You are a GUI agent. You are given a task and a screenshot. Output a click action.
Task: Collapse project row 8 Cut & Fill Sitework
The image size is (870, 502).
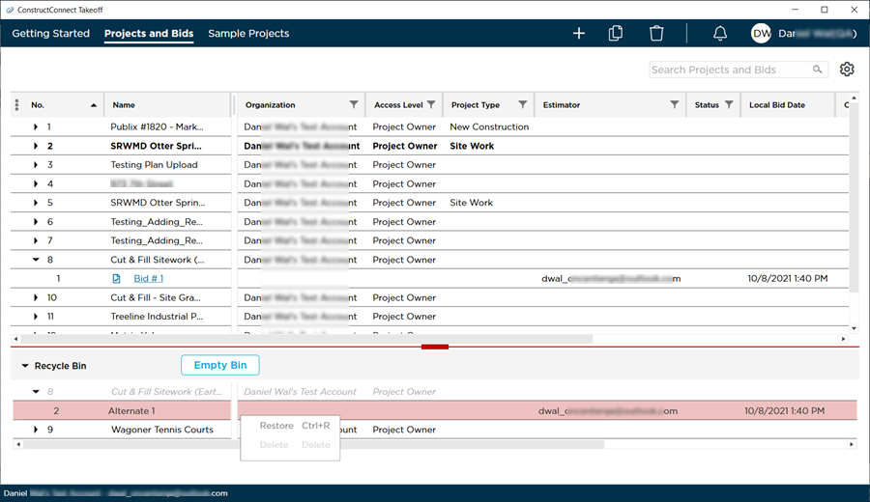tap(36, 260)
